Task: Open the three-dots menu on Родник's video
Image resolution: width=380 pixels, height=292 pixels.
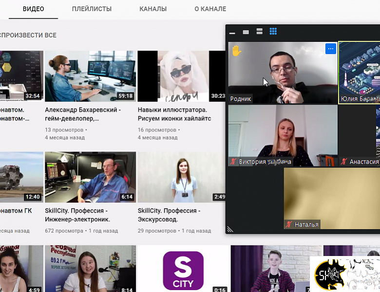Action: coord(330,49)
